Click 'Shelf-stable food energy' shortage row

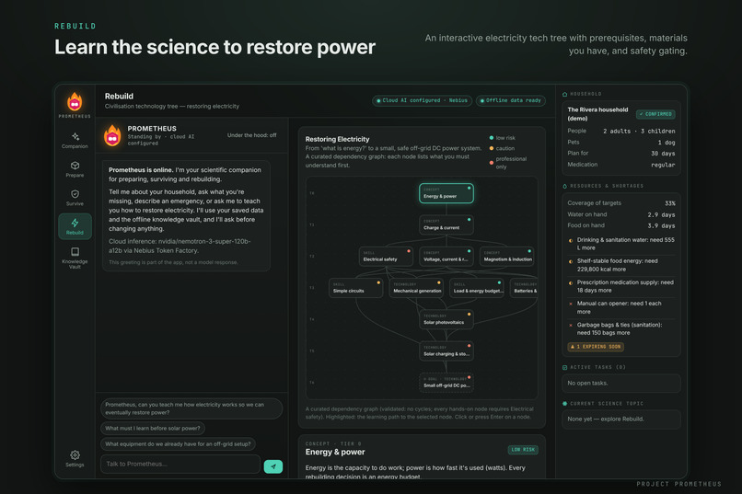(x=621, y=265)
